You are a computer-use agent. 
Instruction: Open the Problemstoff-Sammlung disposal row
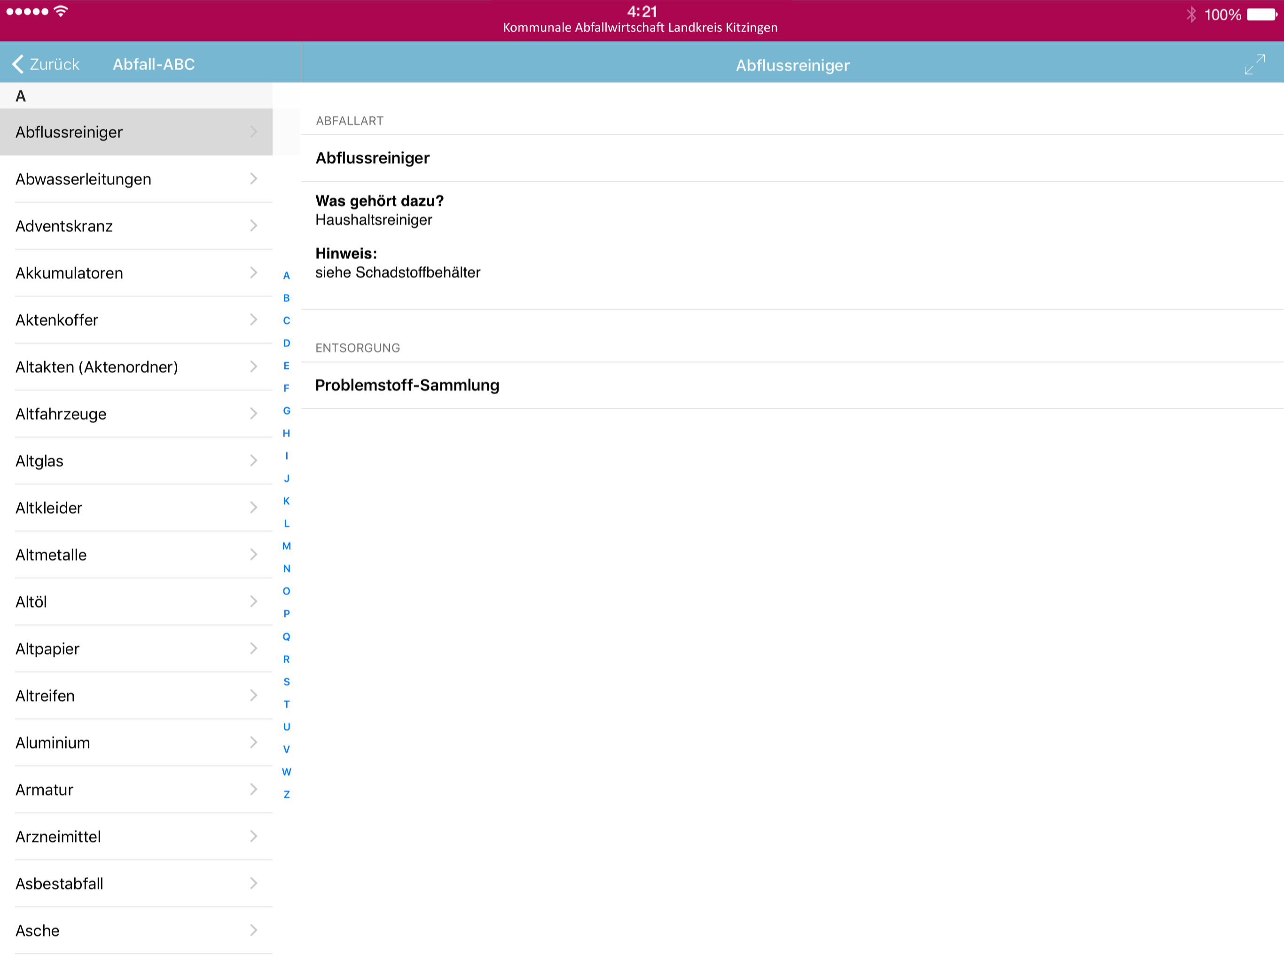(792, 385)
